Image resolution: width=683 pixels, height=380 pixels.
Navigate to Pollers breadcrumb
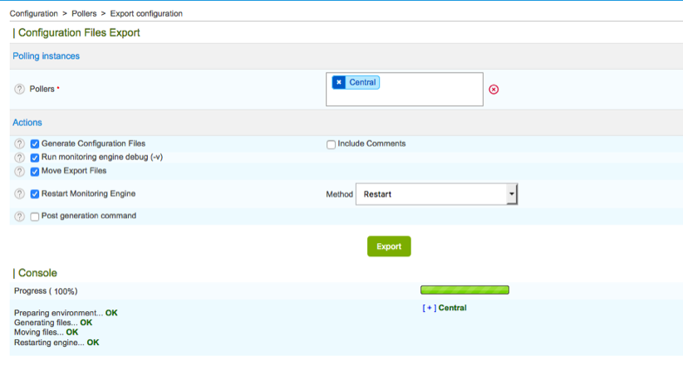click(84, 13)
